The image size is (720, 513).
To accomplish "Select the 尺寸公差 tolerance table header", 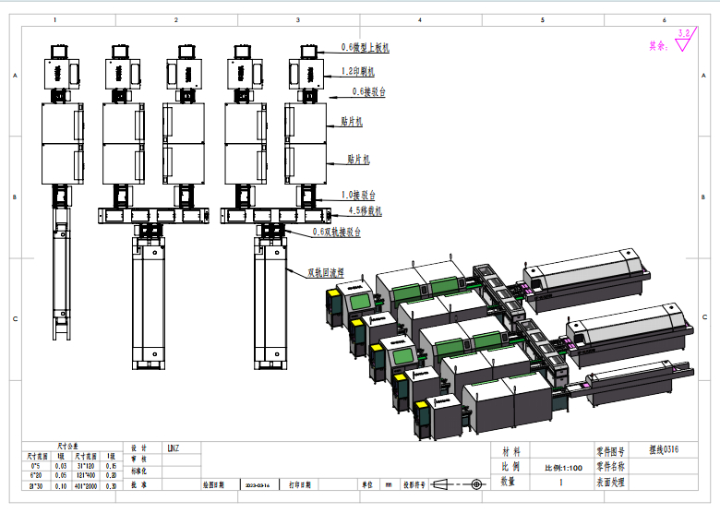I will click(69, 447).
